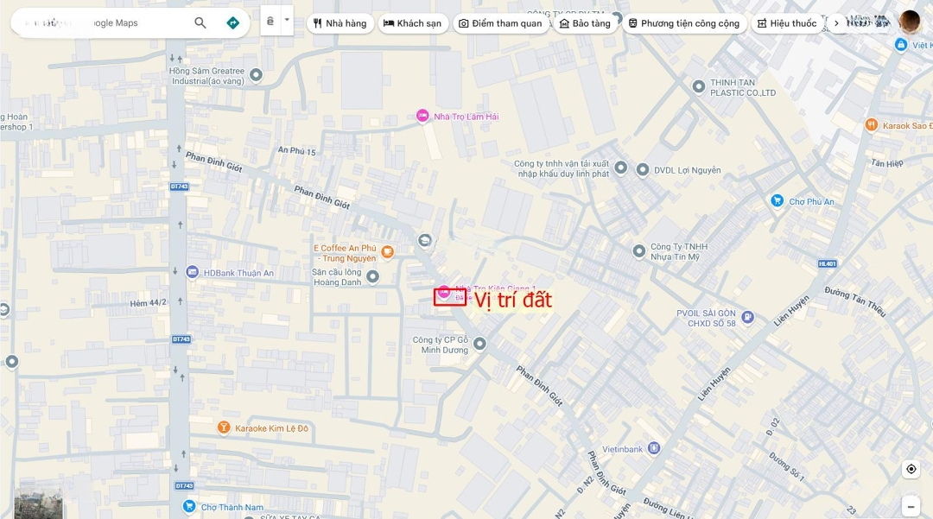This screenshot has width=933, height=519.
Task: Select the Chợ Phú An shopping marker
Action: click(777, 201)
